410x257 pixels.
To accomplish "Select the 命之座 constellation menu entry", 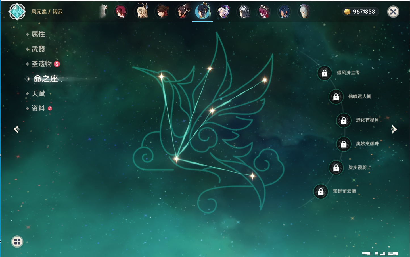I will [x=45, y=79].
